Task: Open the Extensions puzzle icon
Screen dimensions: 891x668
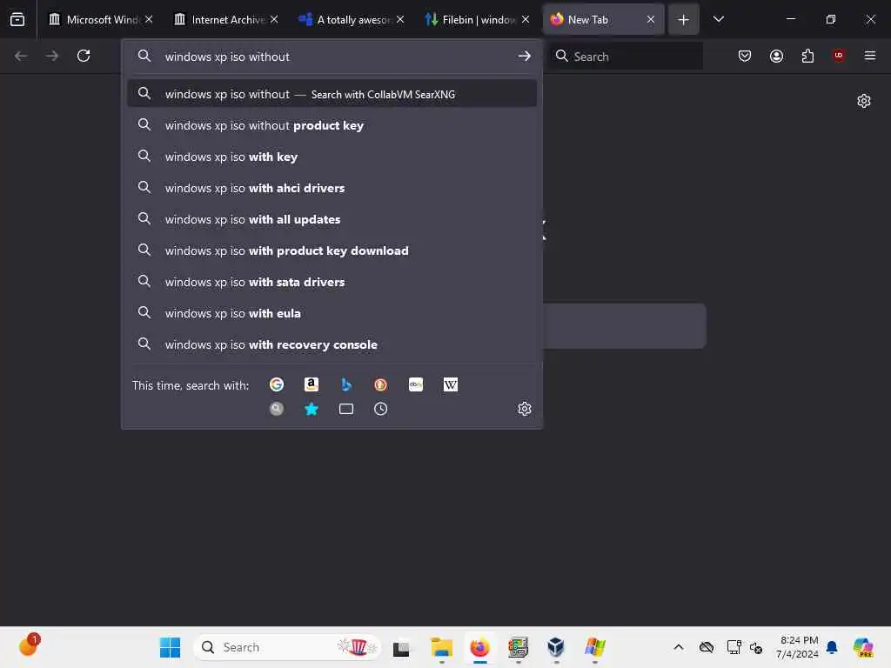Action: click(x=807, y=56)
